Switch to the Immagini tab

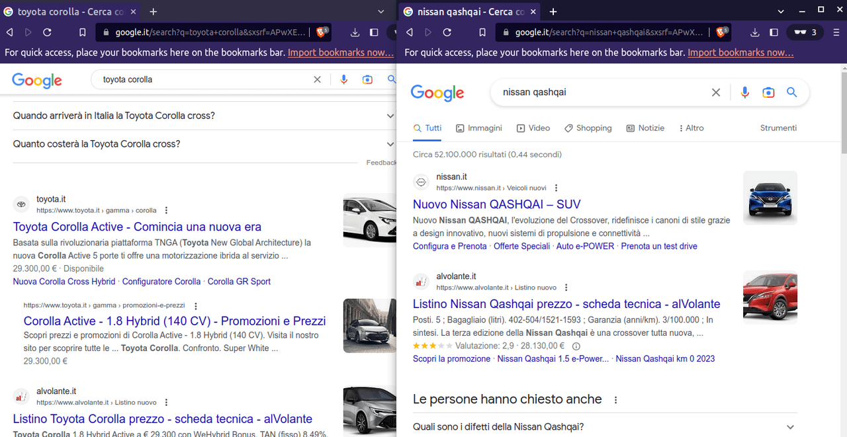click(479, 128)
